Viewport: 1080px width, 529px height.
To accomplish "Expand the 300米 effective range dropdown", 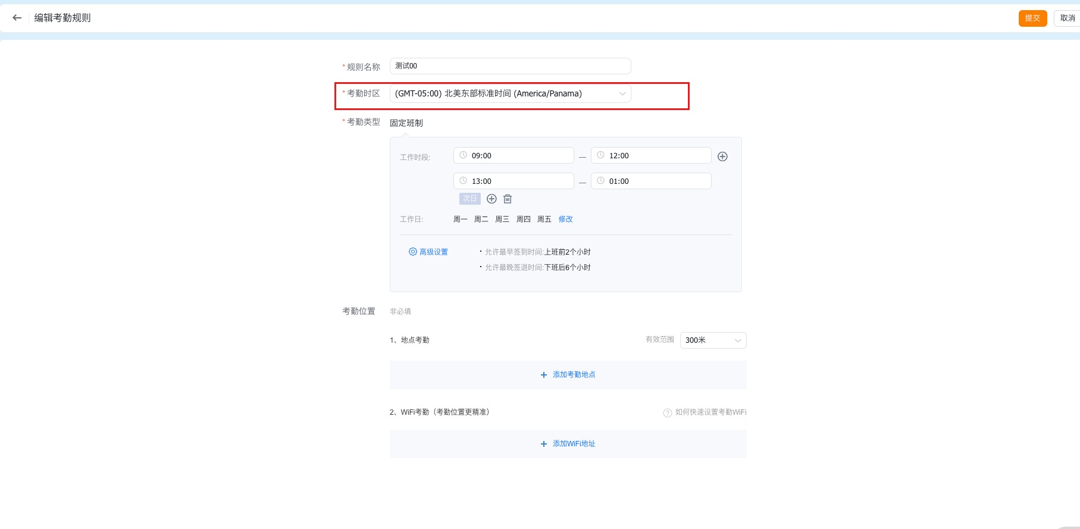I will click(x=712, y=340).
